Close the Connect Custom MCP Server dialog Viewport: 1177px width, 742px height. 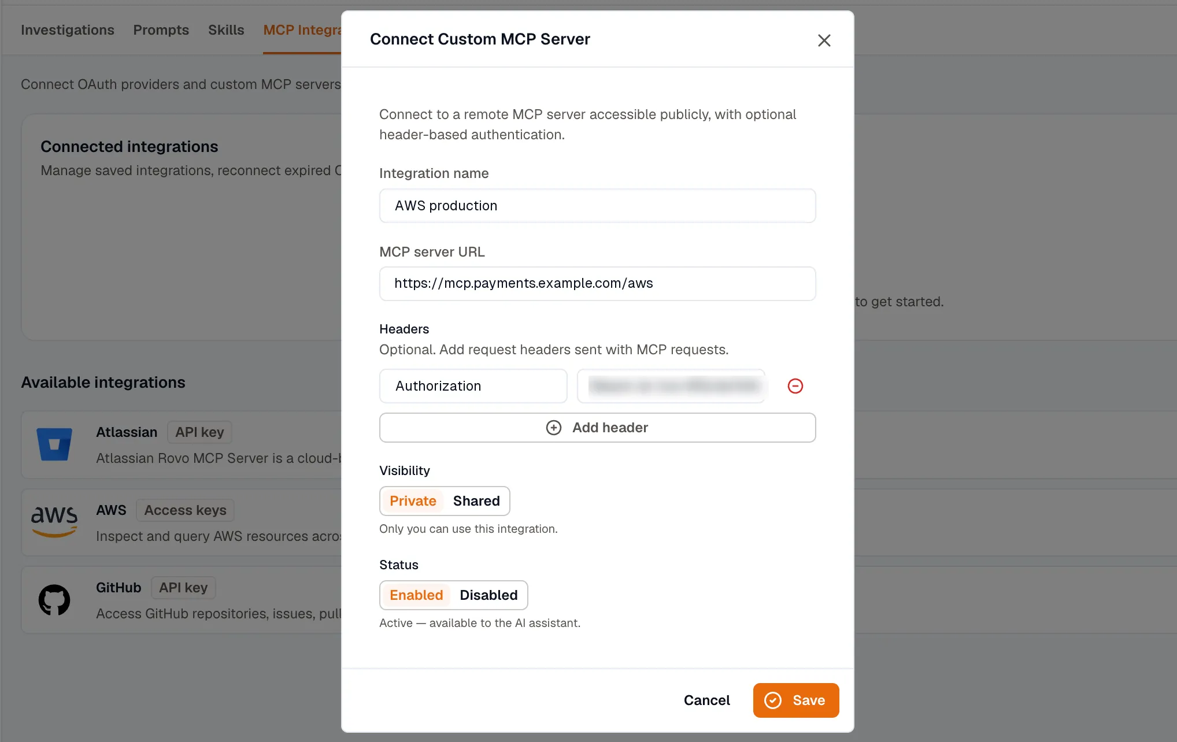824,40
